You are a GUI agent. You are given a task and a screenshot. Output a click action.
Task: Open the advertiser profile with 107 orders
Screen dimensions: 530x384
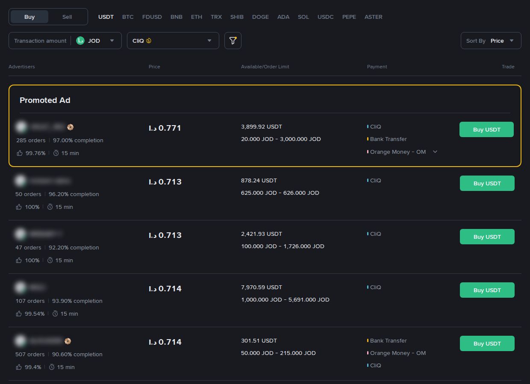point(30,287)
